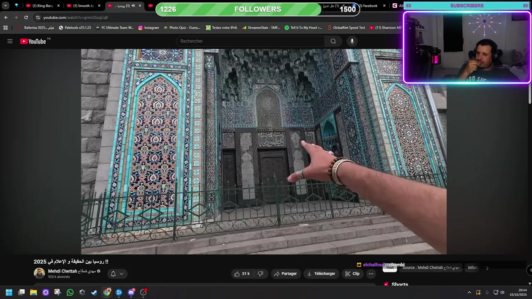Dislike the video with the thumbs-down
The height and width of the screenshot is (299, 532).
261,274
